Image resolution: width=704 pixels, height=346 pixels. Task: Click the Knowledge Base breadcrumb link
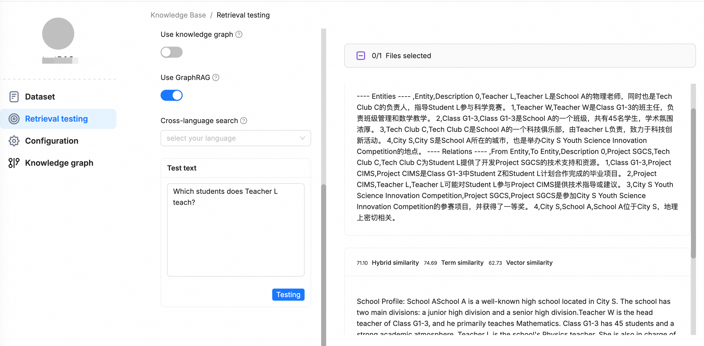click(178, 15)
